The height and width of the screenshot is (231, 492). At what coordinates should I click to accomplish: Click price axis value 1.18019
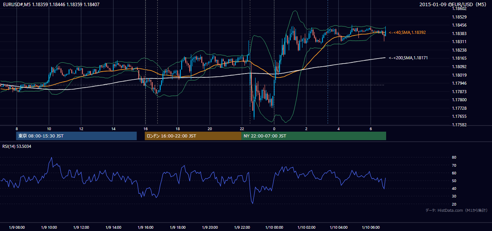tap(460, 75)
